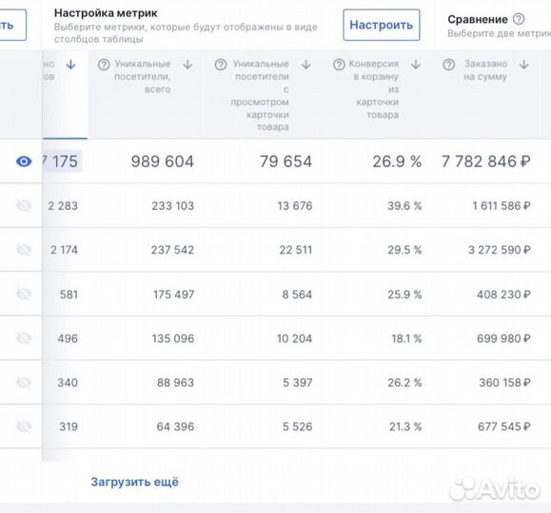Select the 13 676 cell
This screenshot has height=513, width=551.
294,205
